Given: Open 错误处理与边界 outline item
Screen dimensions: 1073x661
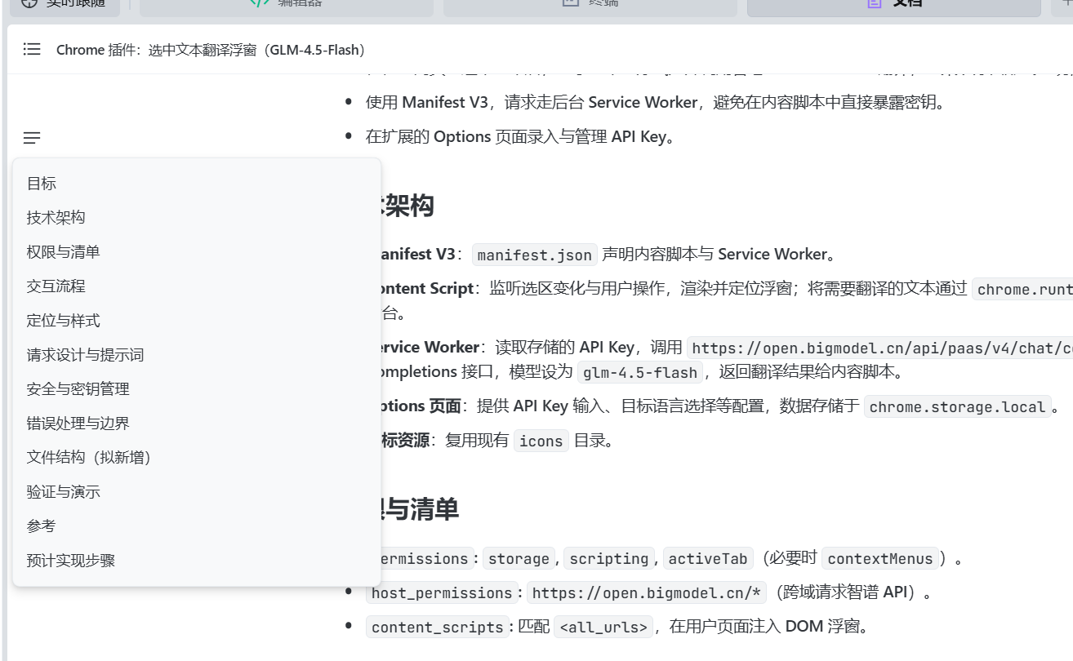Looking at the screenshot, I should point(78,424).
